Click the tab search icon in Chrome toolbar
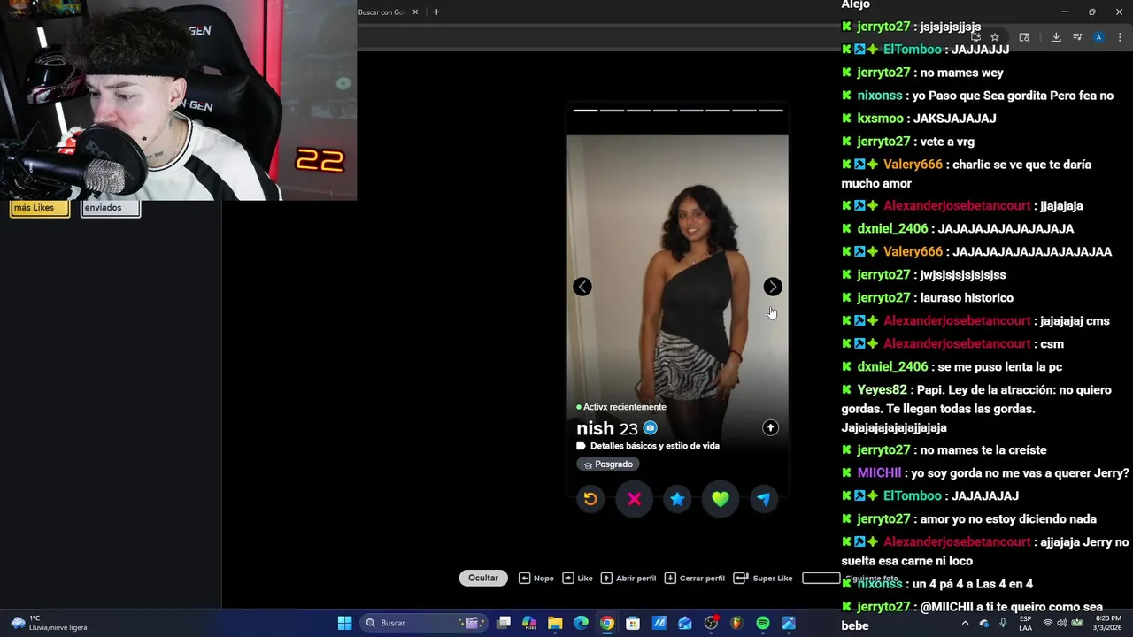Viewport: 1133px width, 637px height. pos(1024,37)
